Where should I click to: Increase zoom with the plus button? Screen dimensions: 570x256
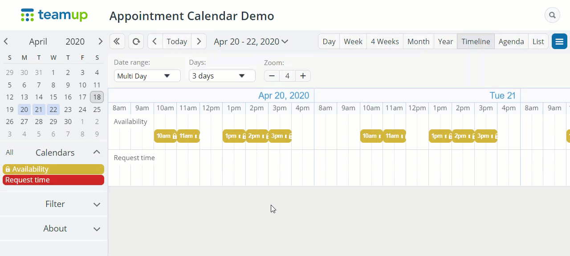pos(303,76)
